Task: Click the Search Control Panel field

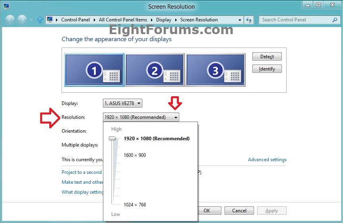Action: pos(299,20)
